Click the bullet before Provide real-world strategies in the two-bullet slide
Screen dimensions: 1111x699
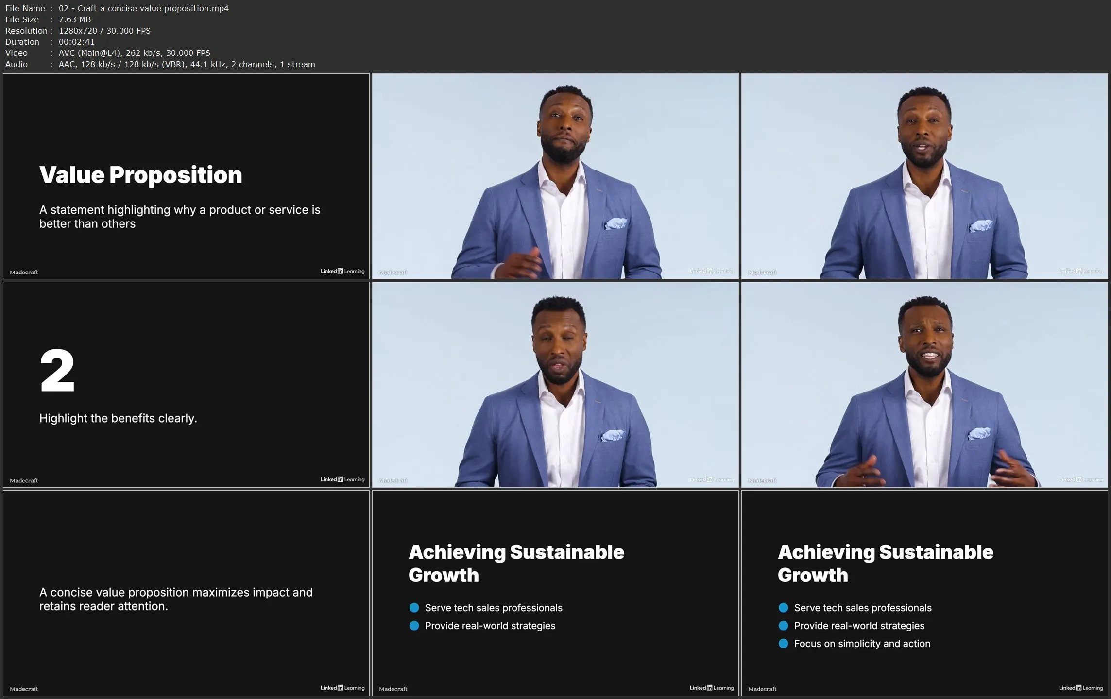pyautogui.click(x=414, y=626)
